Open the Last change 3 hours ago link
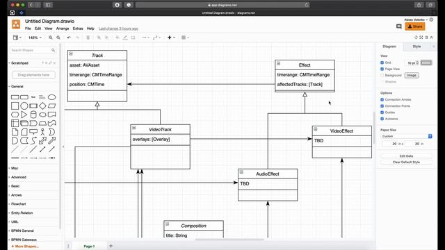The image size is (445, 250). click(118, 28)
